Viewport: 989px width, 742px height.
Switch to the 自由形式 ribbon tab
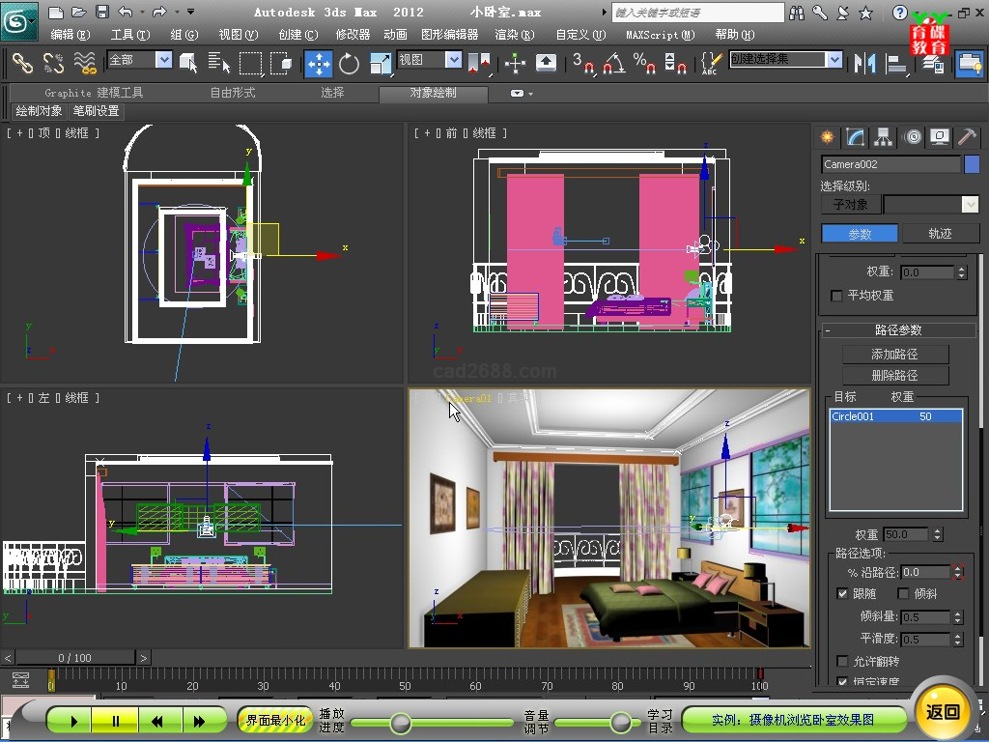click(233, 93)
